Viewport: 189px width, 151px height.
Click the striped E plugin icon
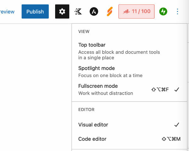click(78, 12)
